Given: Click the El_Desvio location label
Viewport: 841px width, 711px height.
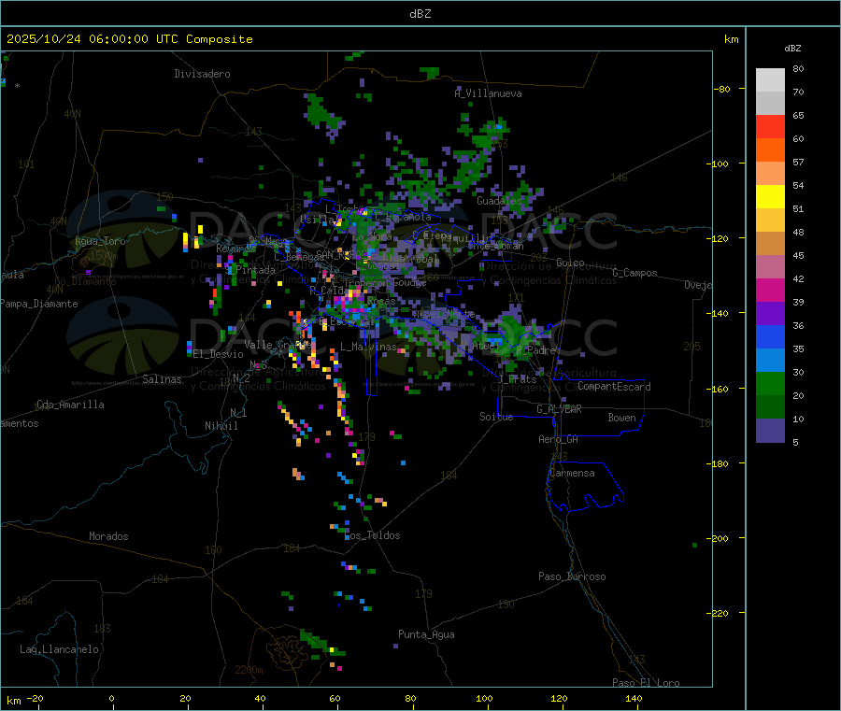Looking at the screenshot, I should tap(219, 354).
